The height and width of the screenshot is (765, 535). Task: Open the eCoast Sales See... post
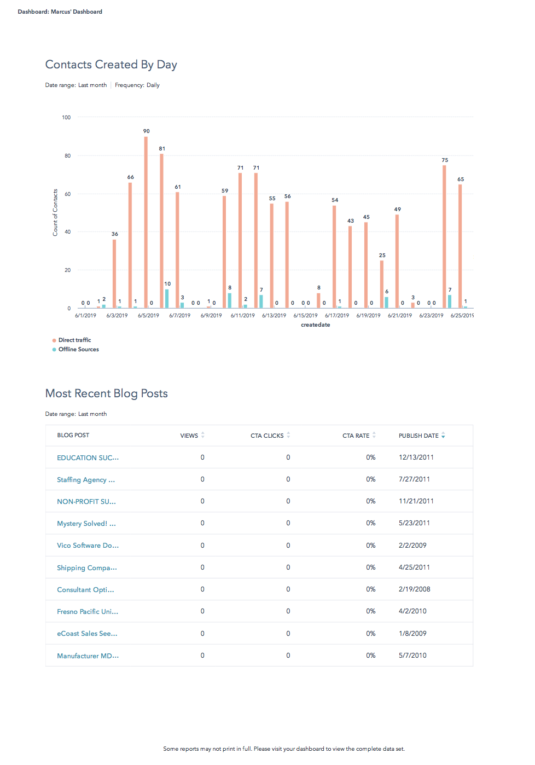click(87, 634)
